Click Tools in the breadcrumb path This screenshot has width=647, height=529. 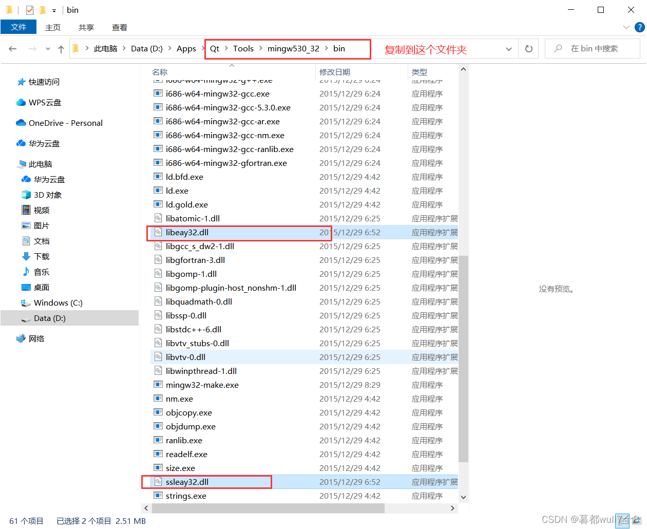tap(243, 48)
